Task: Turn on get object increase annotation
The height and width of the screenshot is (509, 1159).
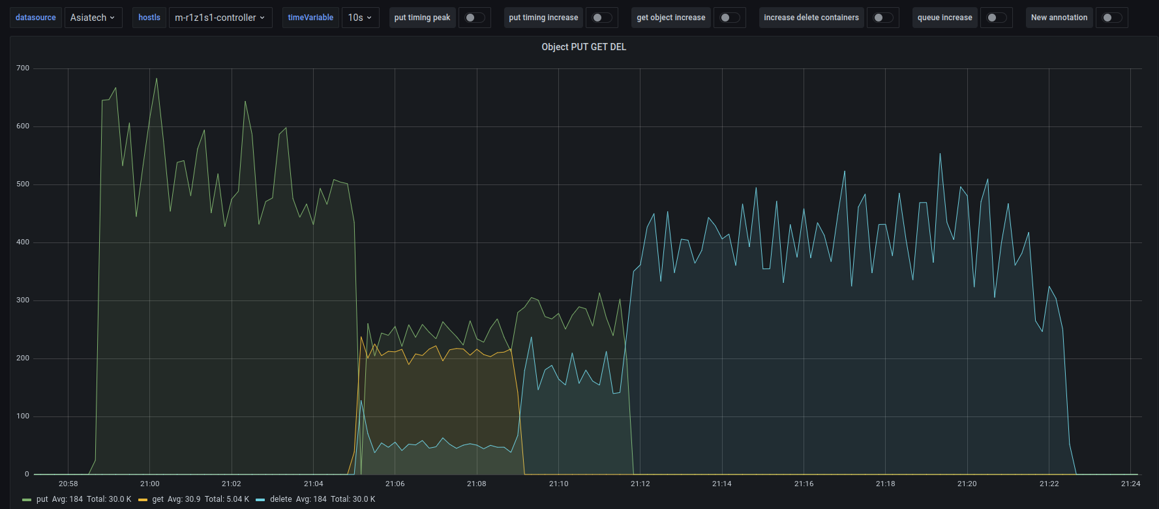Action: (x=729, y=18)
